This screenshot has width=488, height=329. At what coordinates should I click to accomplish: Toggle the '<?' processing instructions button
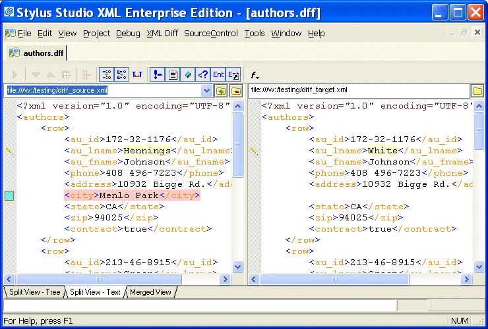pos(203,75)
